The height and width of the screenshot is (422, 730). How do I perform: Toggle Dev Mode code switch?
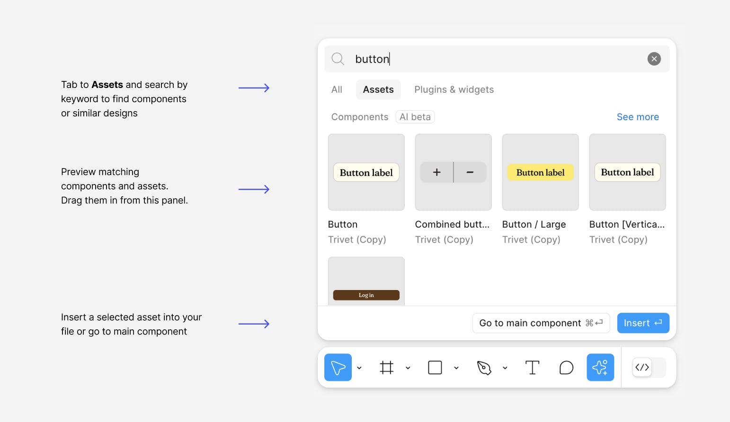tap(649, 368)
